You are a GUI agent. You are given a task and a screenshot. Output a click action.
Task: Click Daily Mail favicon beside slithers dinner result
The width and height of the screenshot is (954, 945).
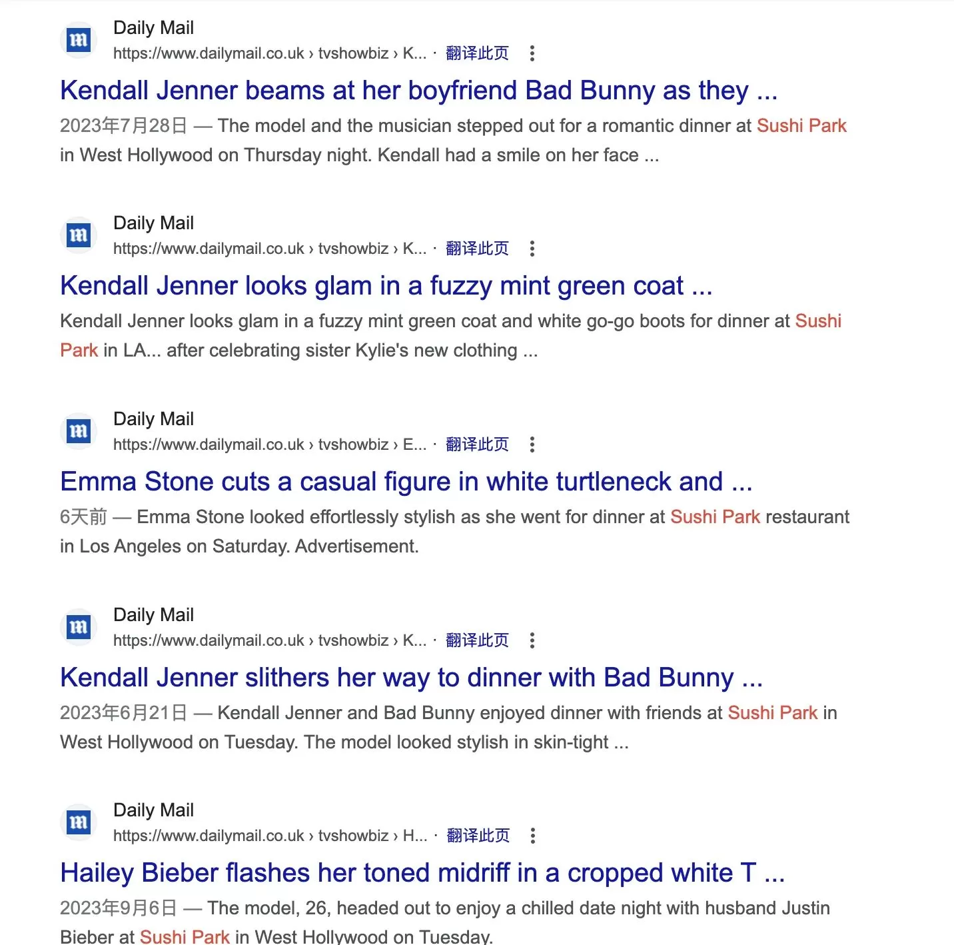[79, 627]
